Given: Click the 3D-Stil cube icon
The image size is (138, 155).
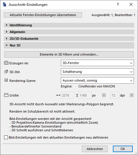Looking at the screenshot, I should (x=6, y=72).
